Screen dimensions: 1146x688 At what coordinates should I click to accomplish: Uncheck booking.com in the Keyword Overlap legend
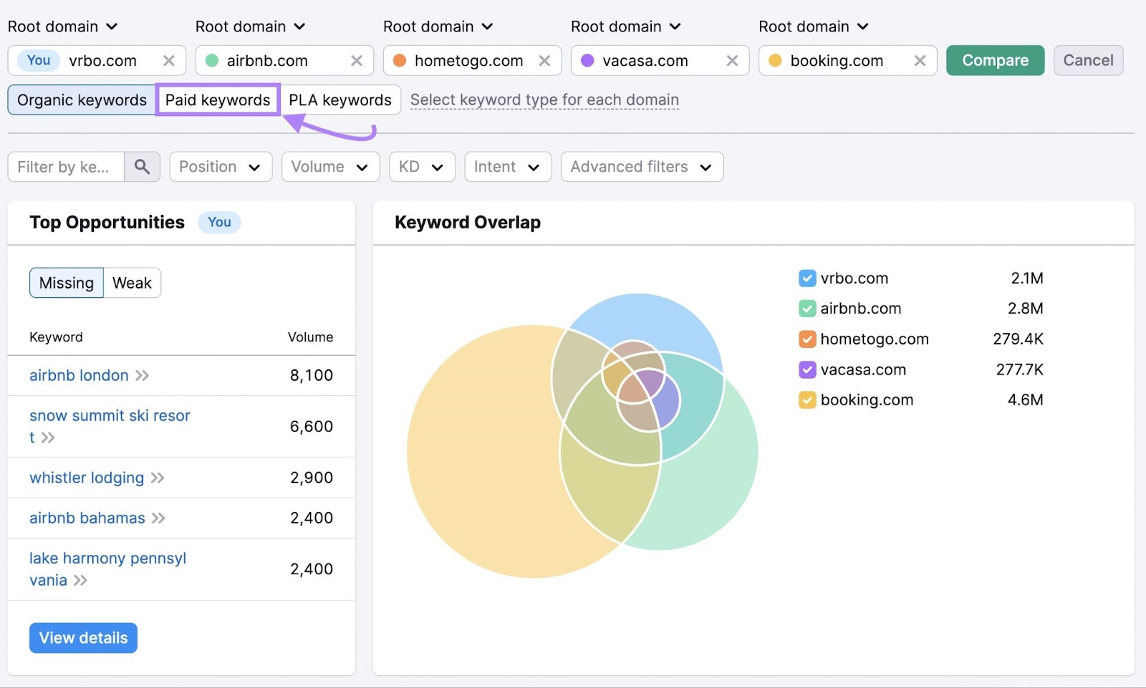807,399
